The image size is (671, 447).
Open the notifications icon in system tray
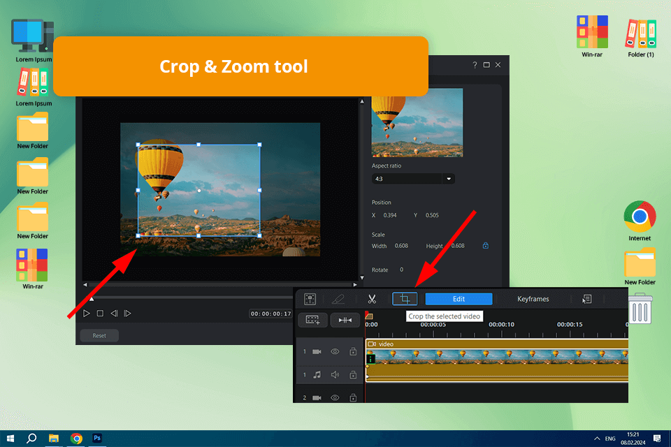pos(657,439)
